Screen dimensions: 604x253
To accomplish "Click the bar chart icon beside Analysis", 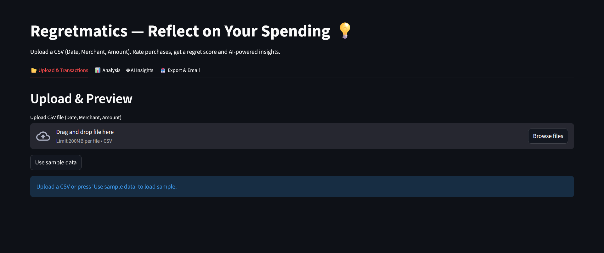I will [x=98, y=70].
